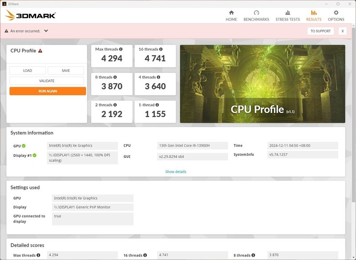Viewport: 356px width, 260px height.
Task: Open the Home page via house icon
Action: (x=231, y=12)
